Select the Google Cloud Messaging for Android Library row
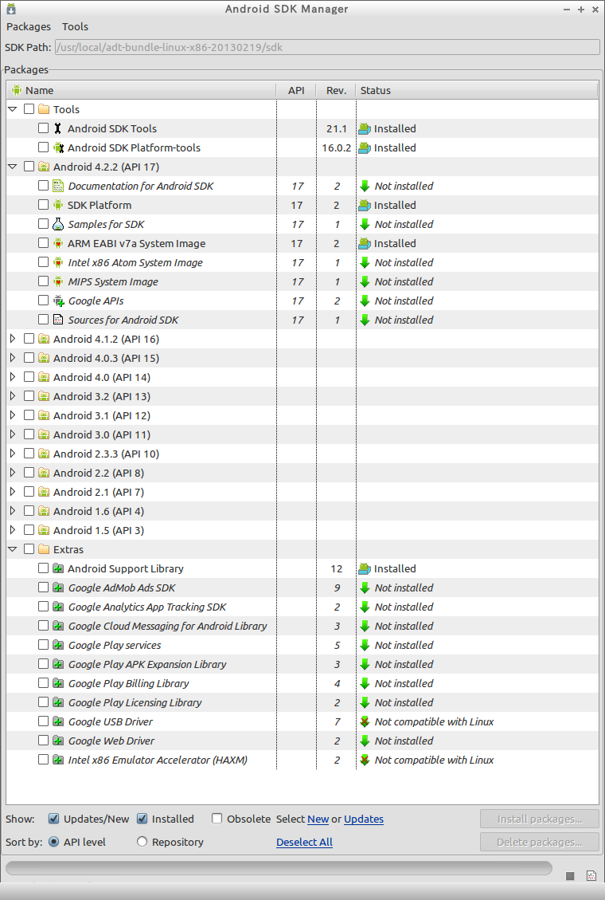 pyautogui.click(x=302, y=627)
